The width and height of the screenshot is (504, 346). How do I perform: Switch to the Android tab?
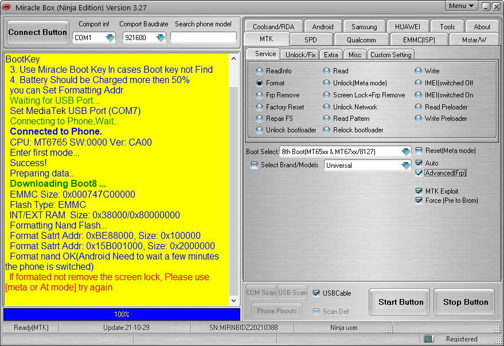pyautogui.click(x=323, y=27)
